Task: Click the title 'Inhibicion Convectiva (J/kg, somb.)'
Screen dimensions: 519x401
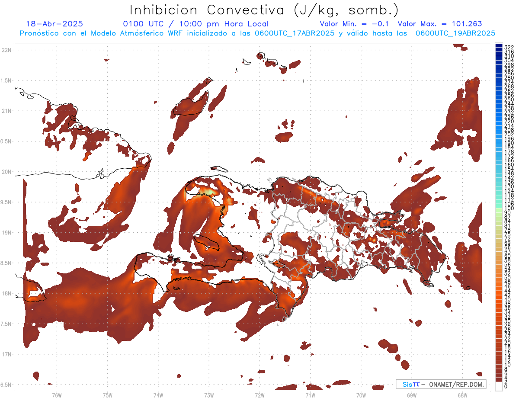Action: click(264, 10)
